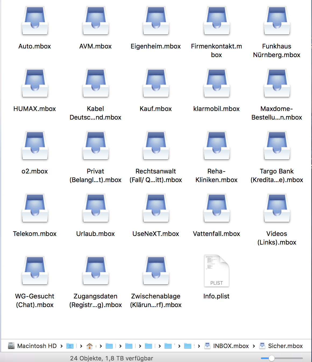The height and width of the screenshot is (362, 312).
Task: Click the Telekom.mbox file name label
Action: (35, 234)
